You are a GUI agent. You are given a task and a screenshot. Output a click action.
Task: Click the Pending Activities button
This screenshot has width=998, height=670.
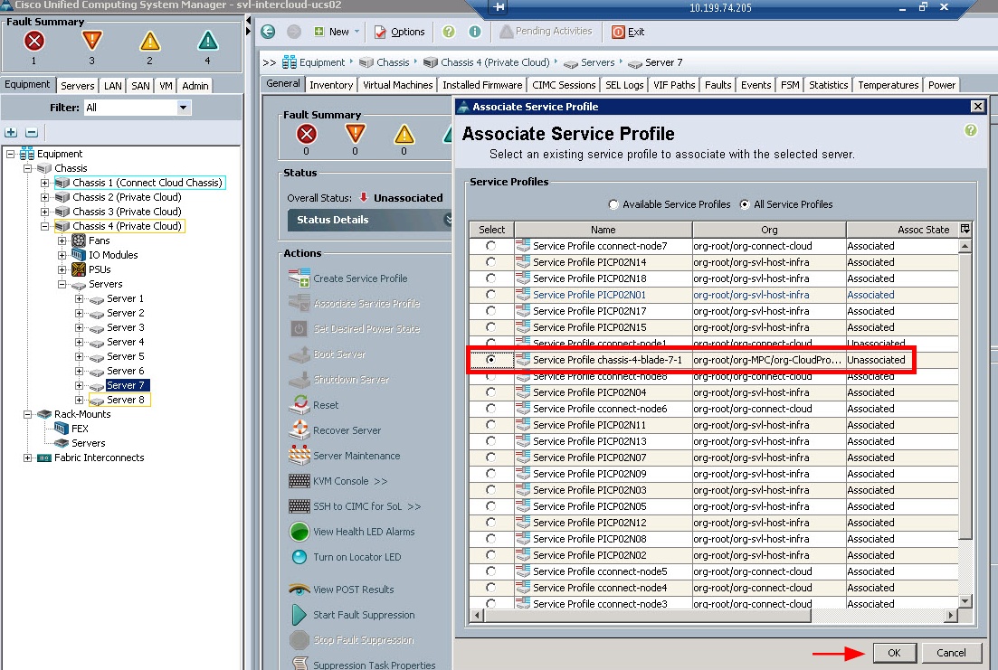point(546,31)
